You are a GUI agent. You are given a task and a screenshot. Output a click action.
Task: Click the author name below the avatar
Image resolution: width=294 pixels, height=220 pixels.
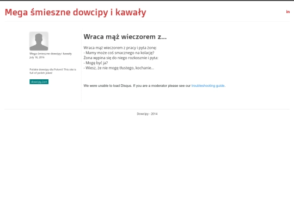point(51,54)
